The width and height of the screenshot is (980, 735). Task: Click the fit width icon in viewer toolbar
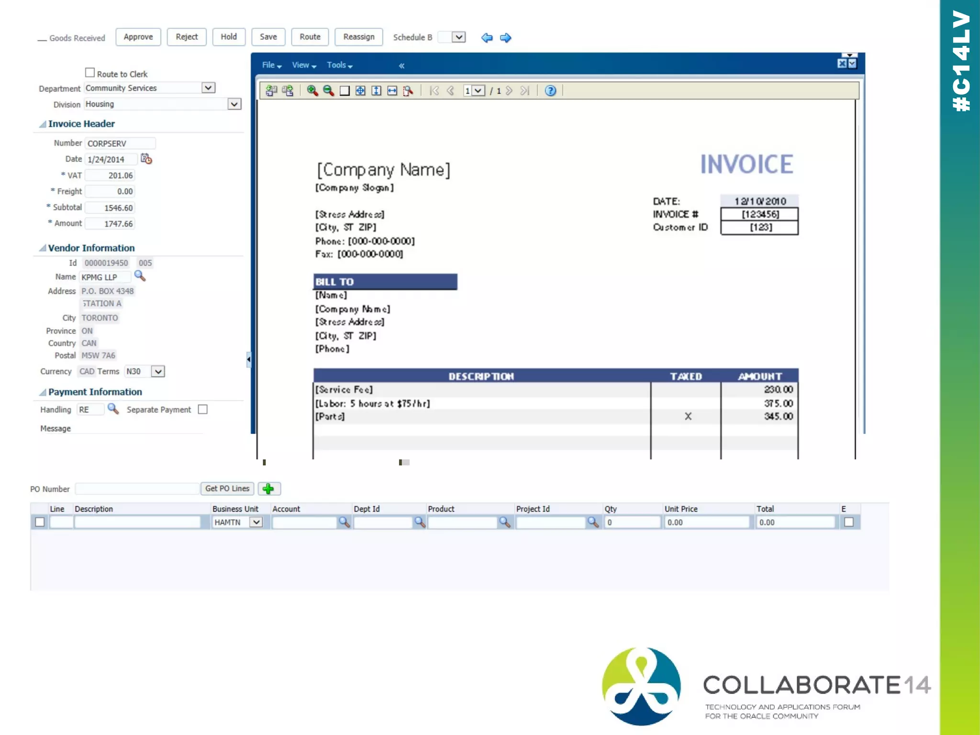click(x=392, y=90)
